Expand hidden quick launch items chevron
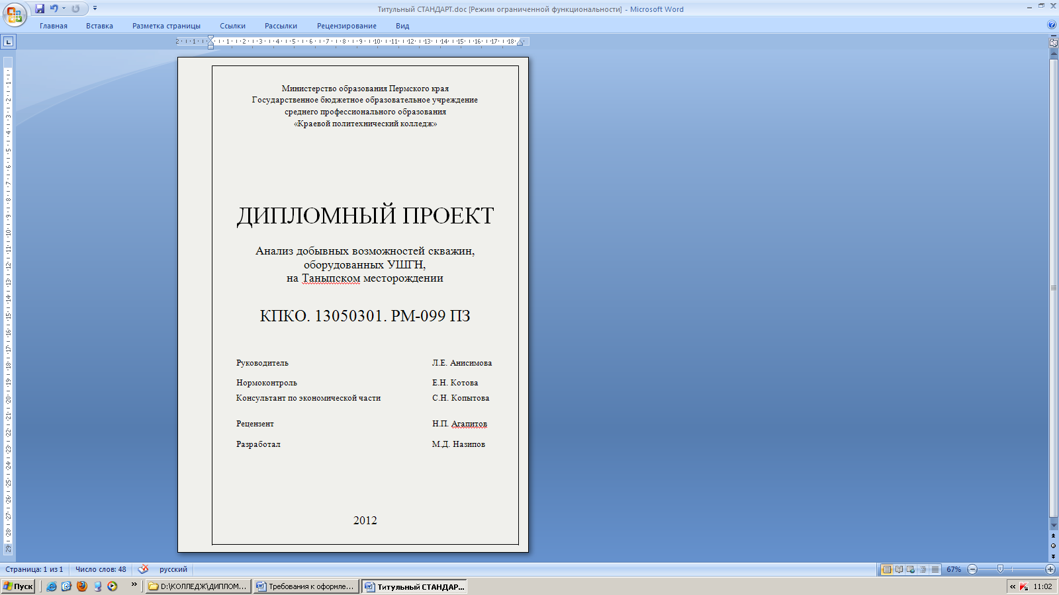The image size is (1059, 595). [x=134, y=584]
